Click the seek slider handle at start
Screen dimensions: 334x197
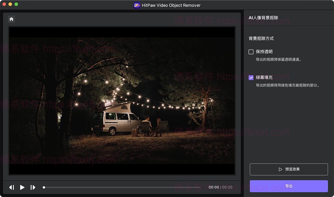pos(44,188)
